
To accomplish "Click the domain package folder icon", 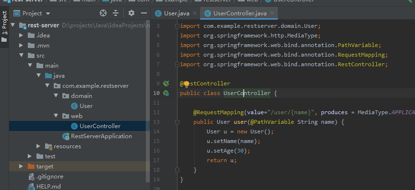I will click(x=65, y=96).
